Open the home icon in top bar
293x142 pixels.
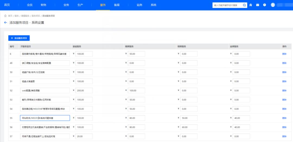[251, 5]
